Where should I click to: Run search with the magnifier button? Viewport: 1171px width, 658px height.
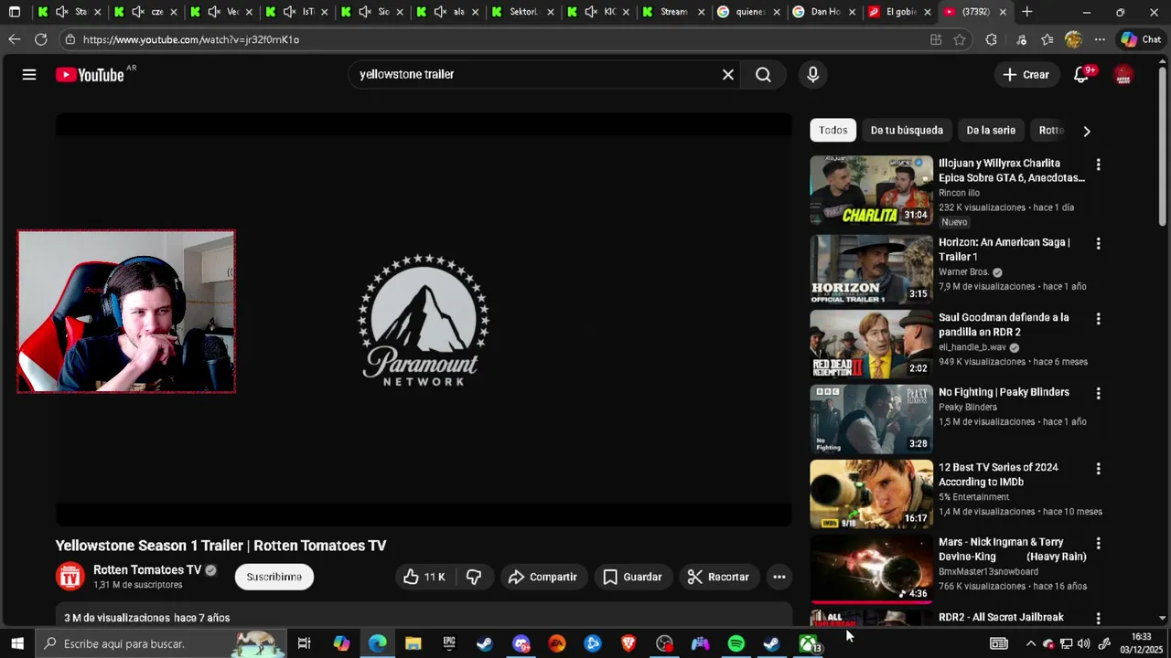[763, 75]
